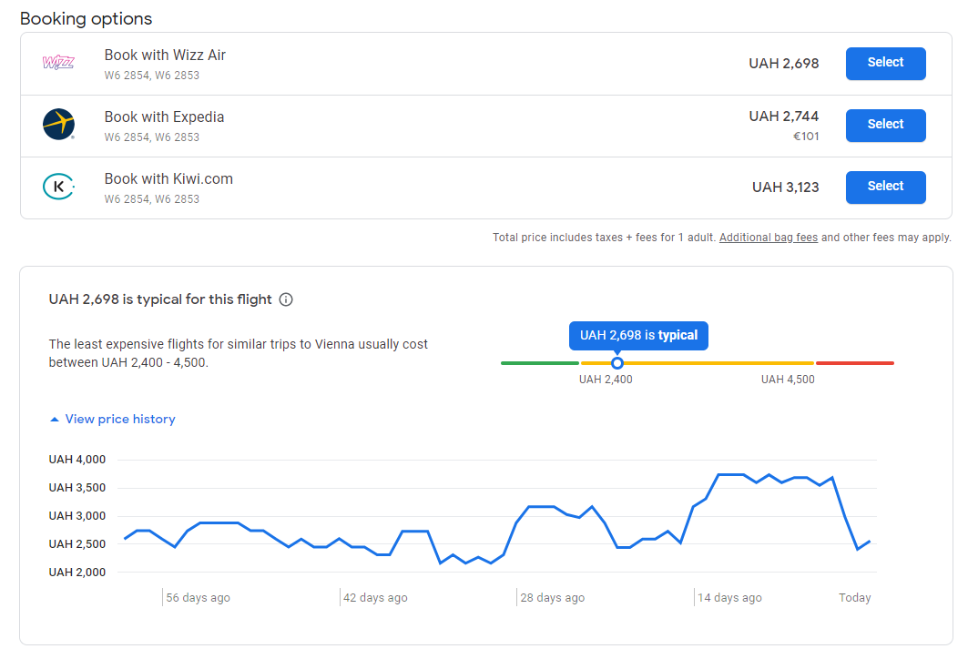Click the 'Today' label on chart axis
This screenshot has height=659, width=968.
coord(854,598)
